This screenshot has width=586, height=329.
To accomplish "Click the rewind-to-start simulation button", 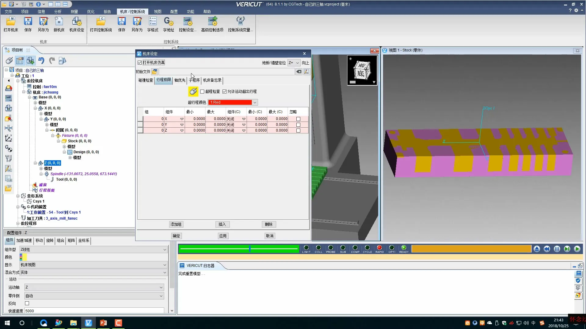I will pyautogui.click(x=547, y=249).
